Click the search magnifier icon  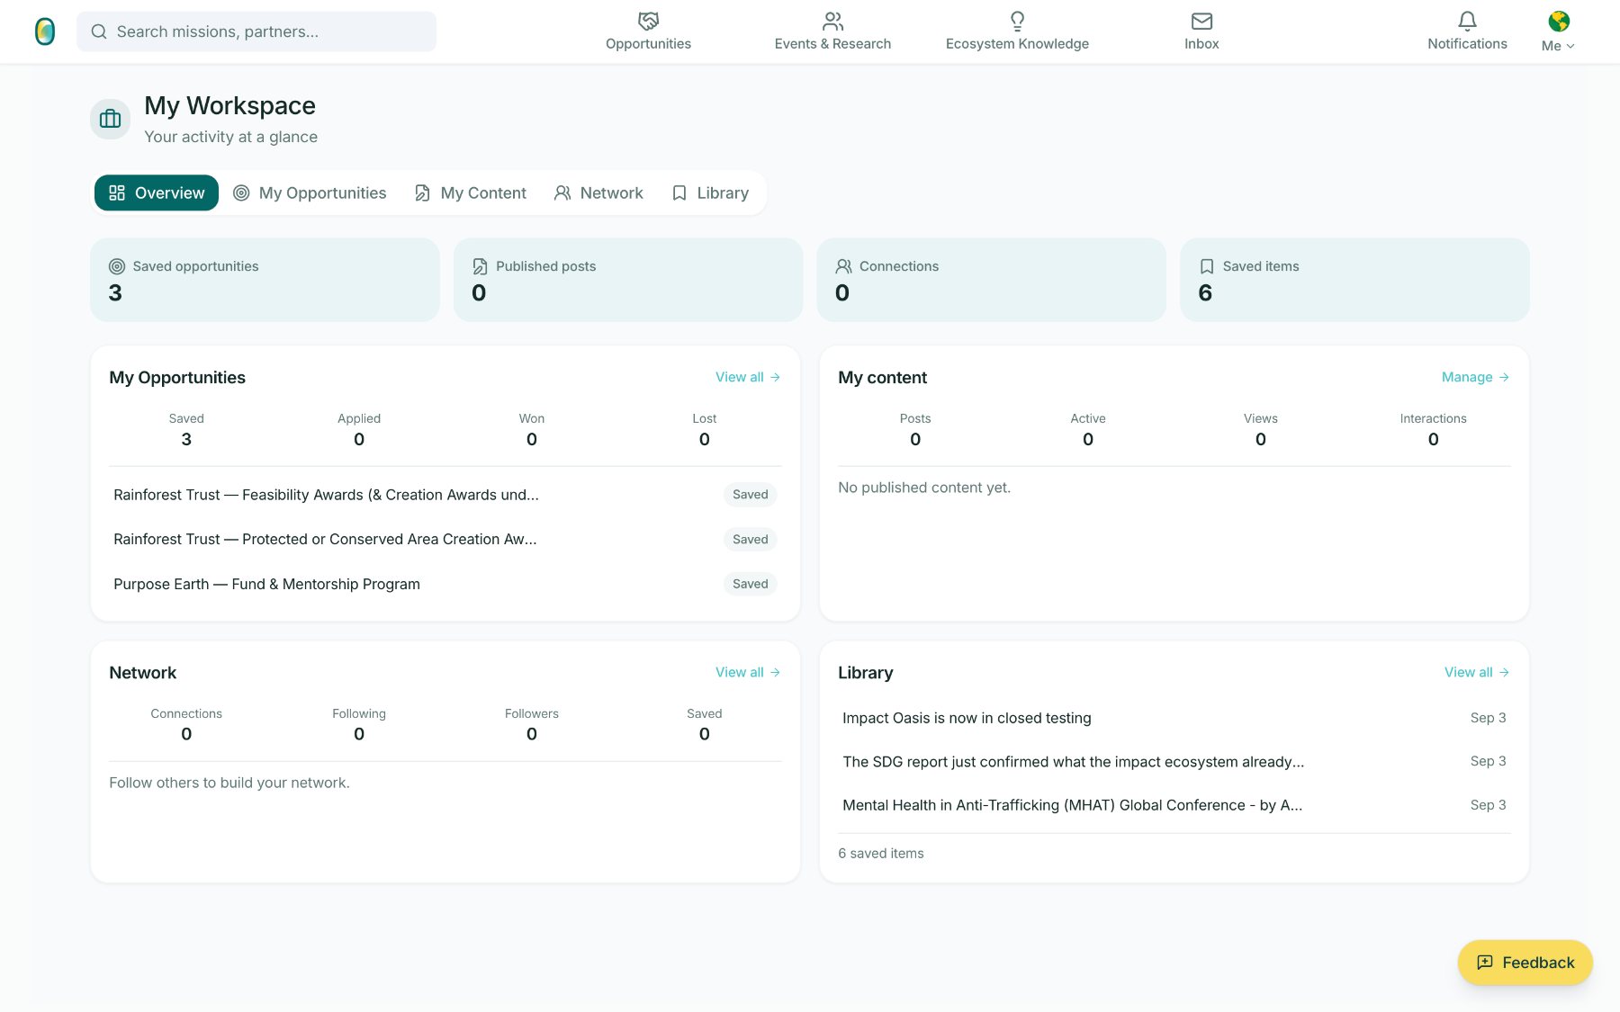pyautogui.click(x=99, y=31)
